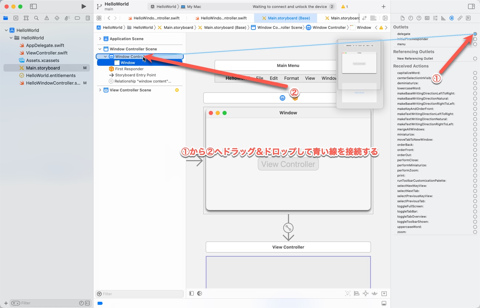Open the Library with the plus button

(383, 7)
